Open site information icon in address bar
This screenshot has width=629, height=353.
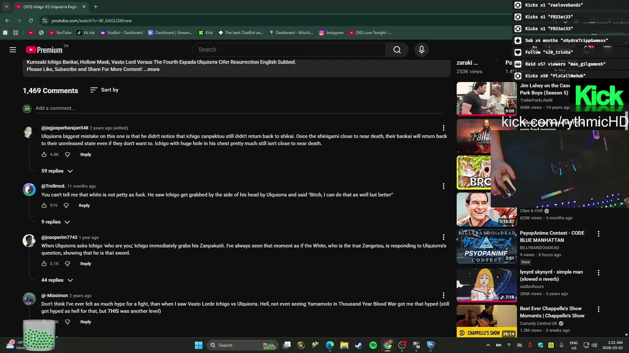[x=45, y=21]
